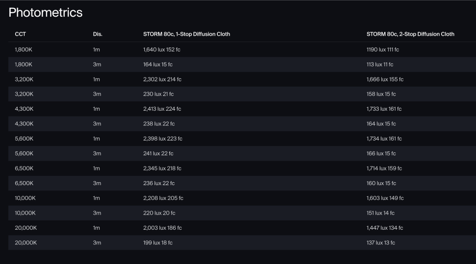
Task: Click the "2,302 lux 214 fc" value
Action: pyautogui.click(x=162, y=79)
